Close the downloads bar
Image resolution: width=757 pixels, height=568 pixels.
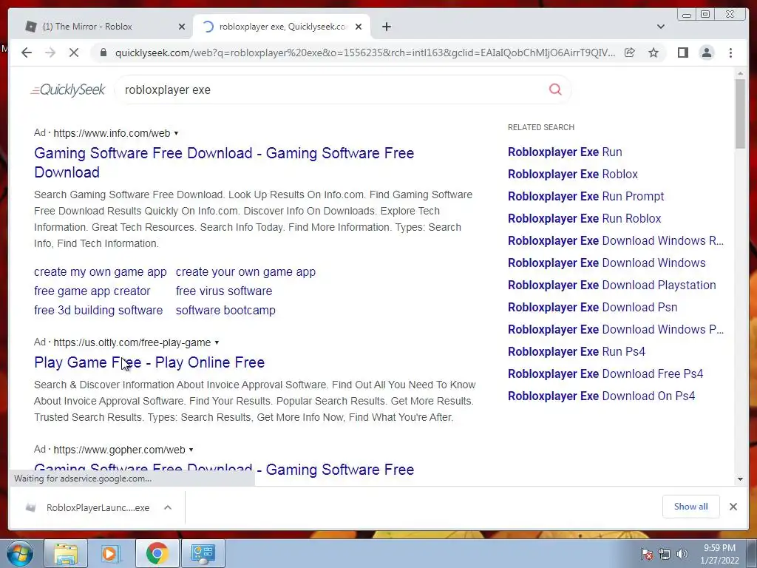(733, 507)
